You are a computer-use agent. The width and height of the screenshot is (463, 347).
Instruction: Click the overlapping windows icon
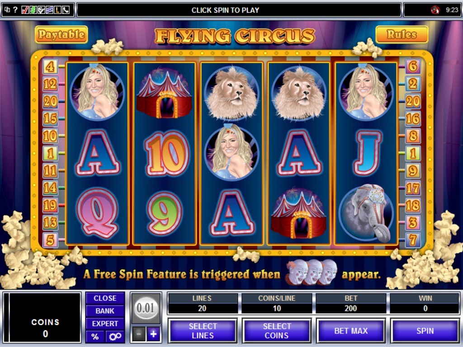(x=7, y=10)
